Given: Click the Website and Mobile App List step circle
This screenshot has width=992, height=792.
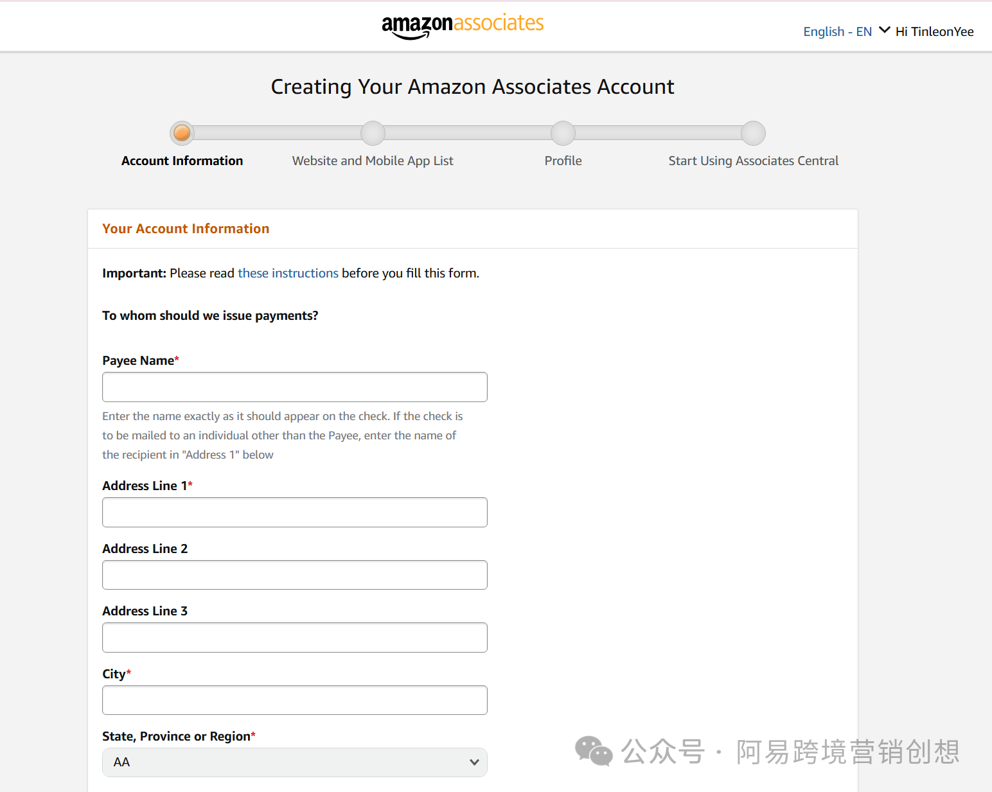Looking at the screenshot, I should tap(373, 133).
